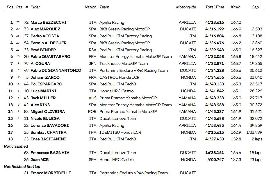Click Pedro ACOSTA's name

[x=45, y=36]
